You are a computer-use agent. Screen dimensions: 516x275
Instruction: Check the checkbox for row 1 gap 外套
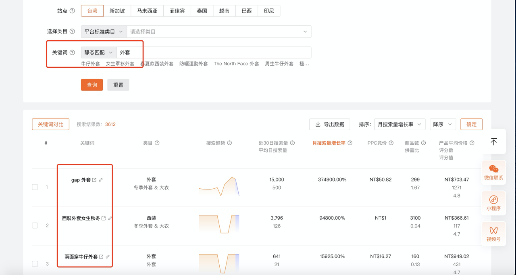tap(35, 187)
